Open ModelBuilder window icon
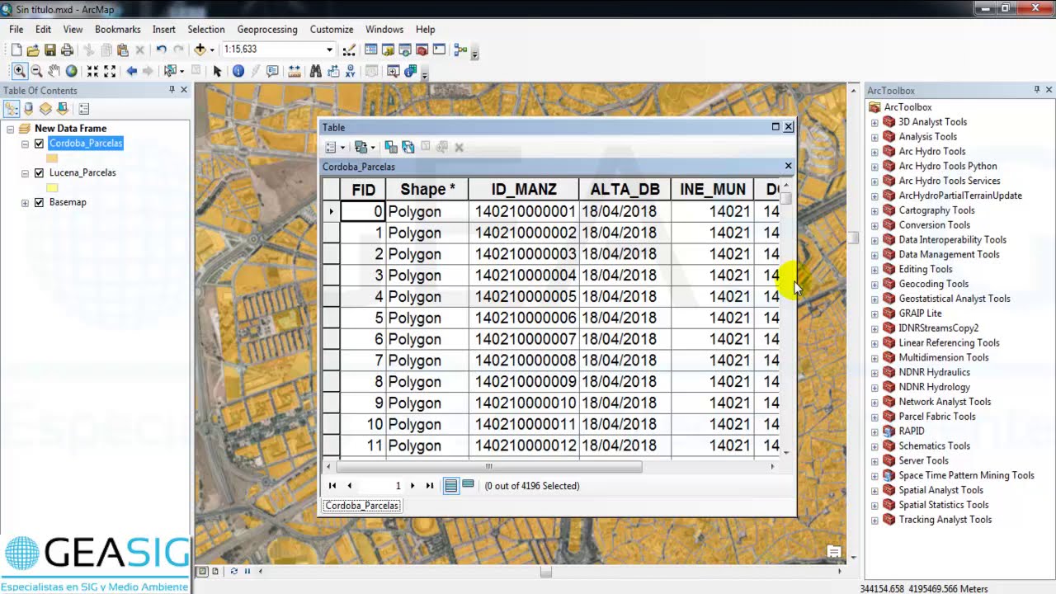The image size is (1056, 594). (460, 50)
